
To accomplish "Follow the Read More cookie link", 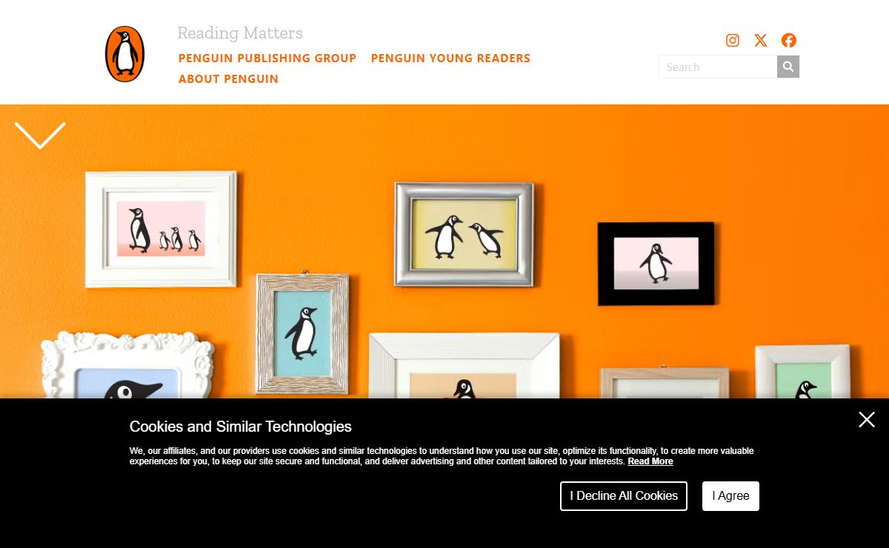I will [x=650, y=461].
